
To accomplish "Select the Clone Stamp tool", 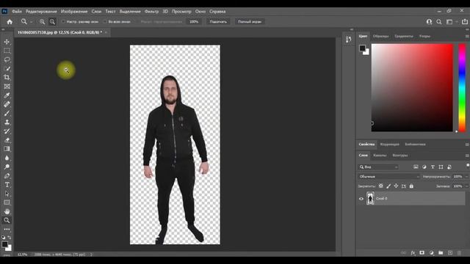I will 7,122.
